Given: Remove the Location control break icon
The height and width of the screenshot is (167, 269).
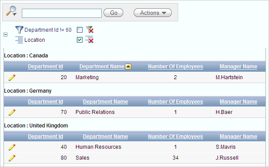Looking at the screenshot, I should (90, 40).
